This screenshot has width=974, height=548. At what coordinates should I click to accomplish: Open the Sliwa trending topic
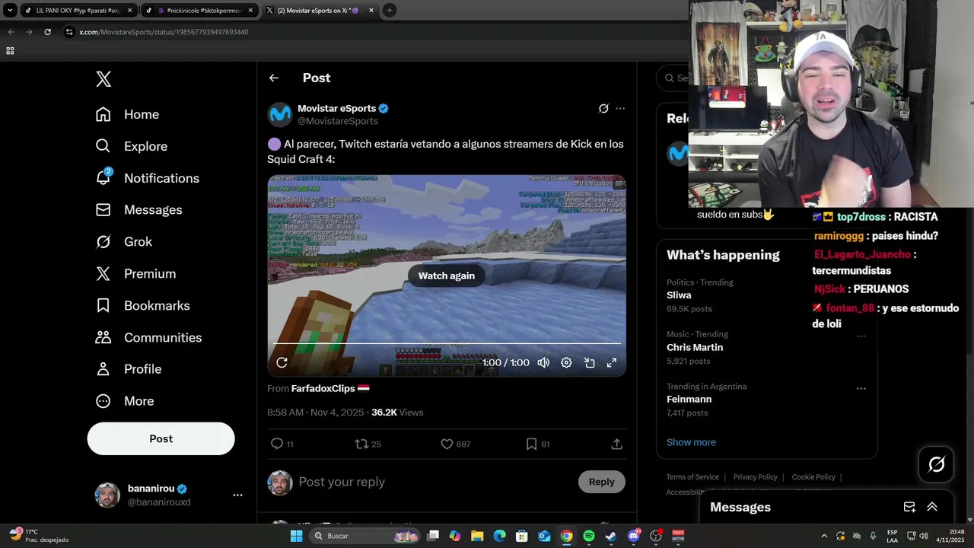679,295
